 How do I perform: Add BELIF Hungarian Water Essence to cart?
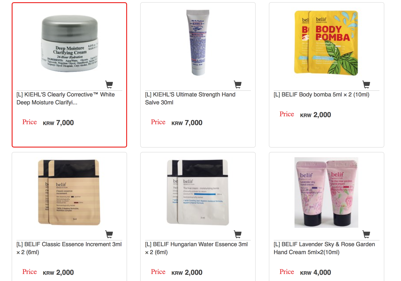238,234
